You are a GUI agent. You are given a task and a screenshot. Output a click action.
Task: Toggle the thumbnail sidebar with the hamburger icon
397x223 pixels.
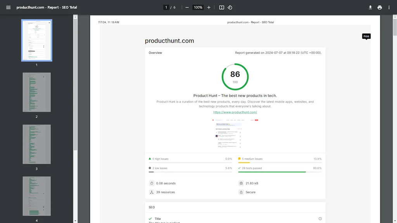pyautogui.click(x=8, y=7)
